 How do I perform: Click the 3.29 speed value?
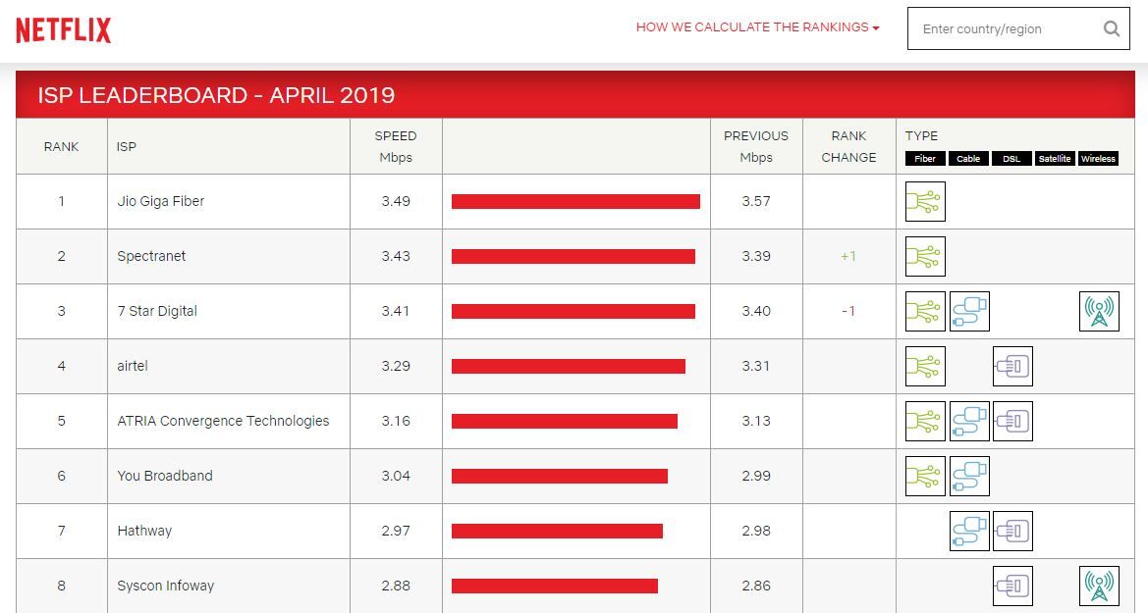click(396, 366)
